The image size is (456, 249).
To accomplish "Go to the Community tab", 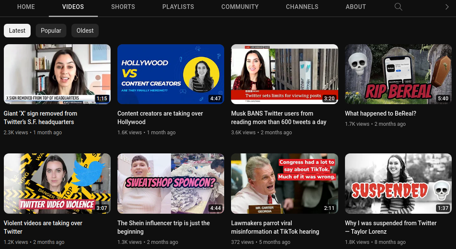I will [240, 7].
